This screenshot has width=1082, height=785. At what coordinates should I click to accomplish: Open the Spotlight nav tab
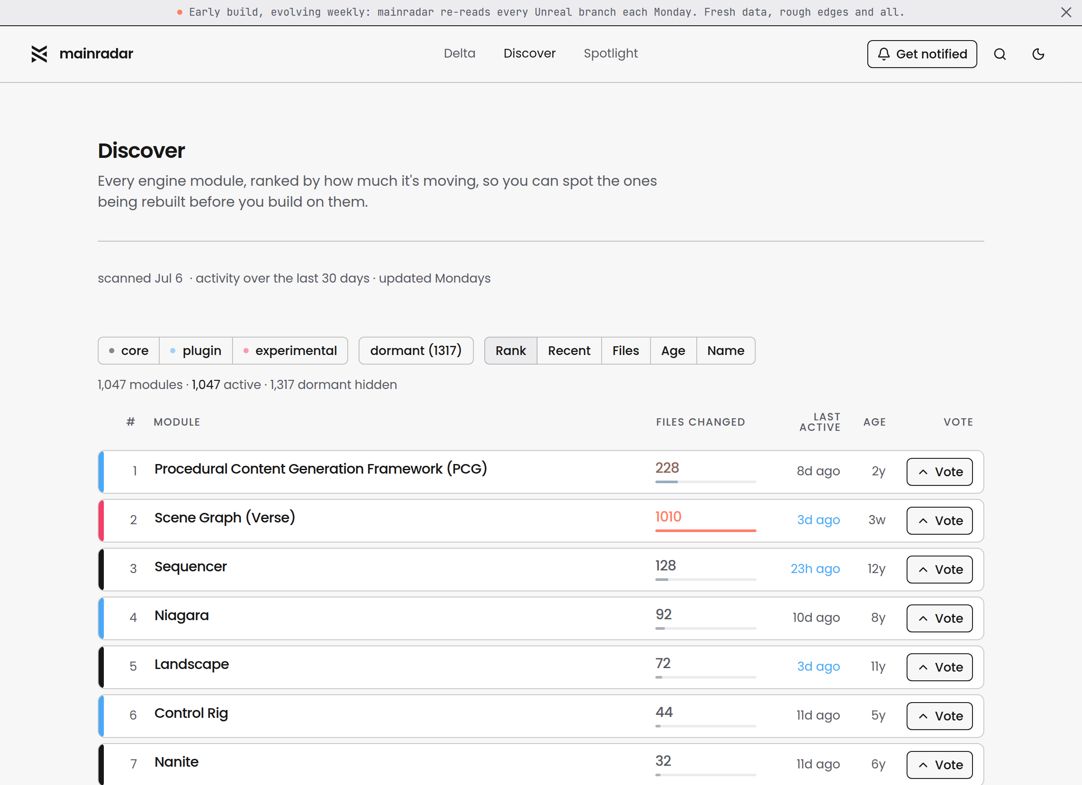[x=611, y=53]
